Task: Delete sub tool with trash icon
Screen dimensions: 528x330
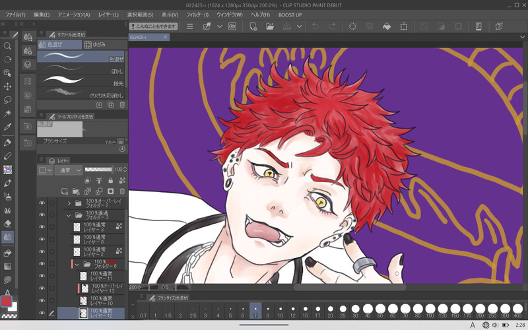Action: [122, 105]
